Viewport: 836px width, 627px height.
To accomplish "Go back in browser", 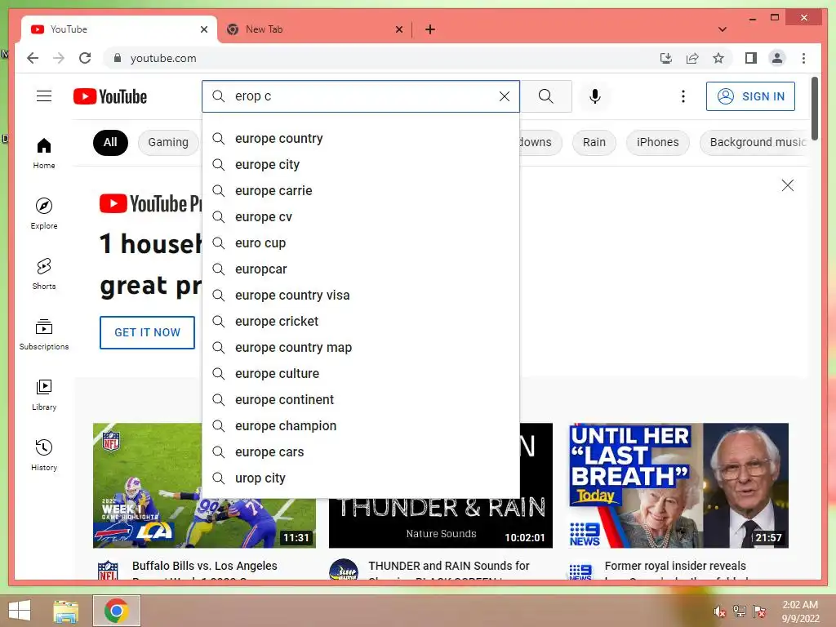I will (33, 58).
